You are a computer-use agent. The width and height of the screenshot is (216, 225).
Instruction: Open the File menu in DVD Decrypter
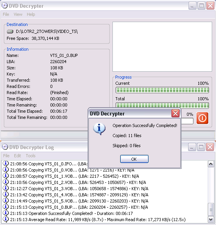[6, 14]
